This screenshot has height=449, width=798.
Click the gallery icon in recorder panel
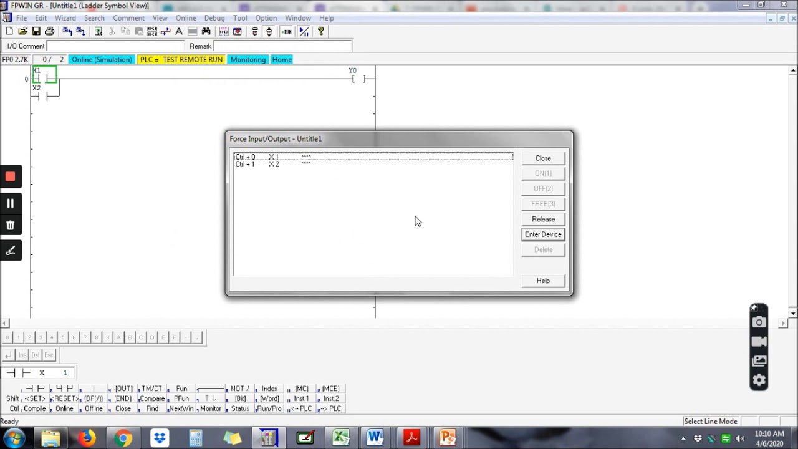(x=759, y=360)
